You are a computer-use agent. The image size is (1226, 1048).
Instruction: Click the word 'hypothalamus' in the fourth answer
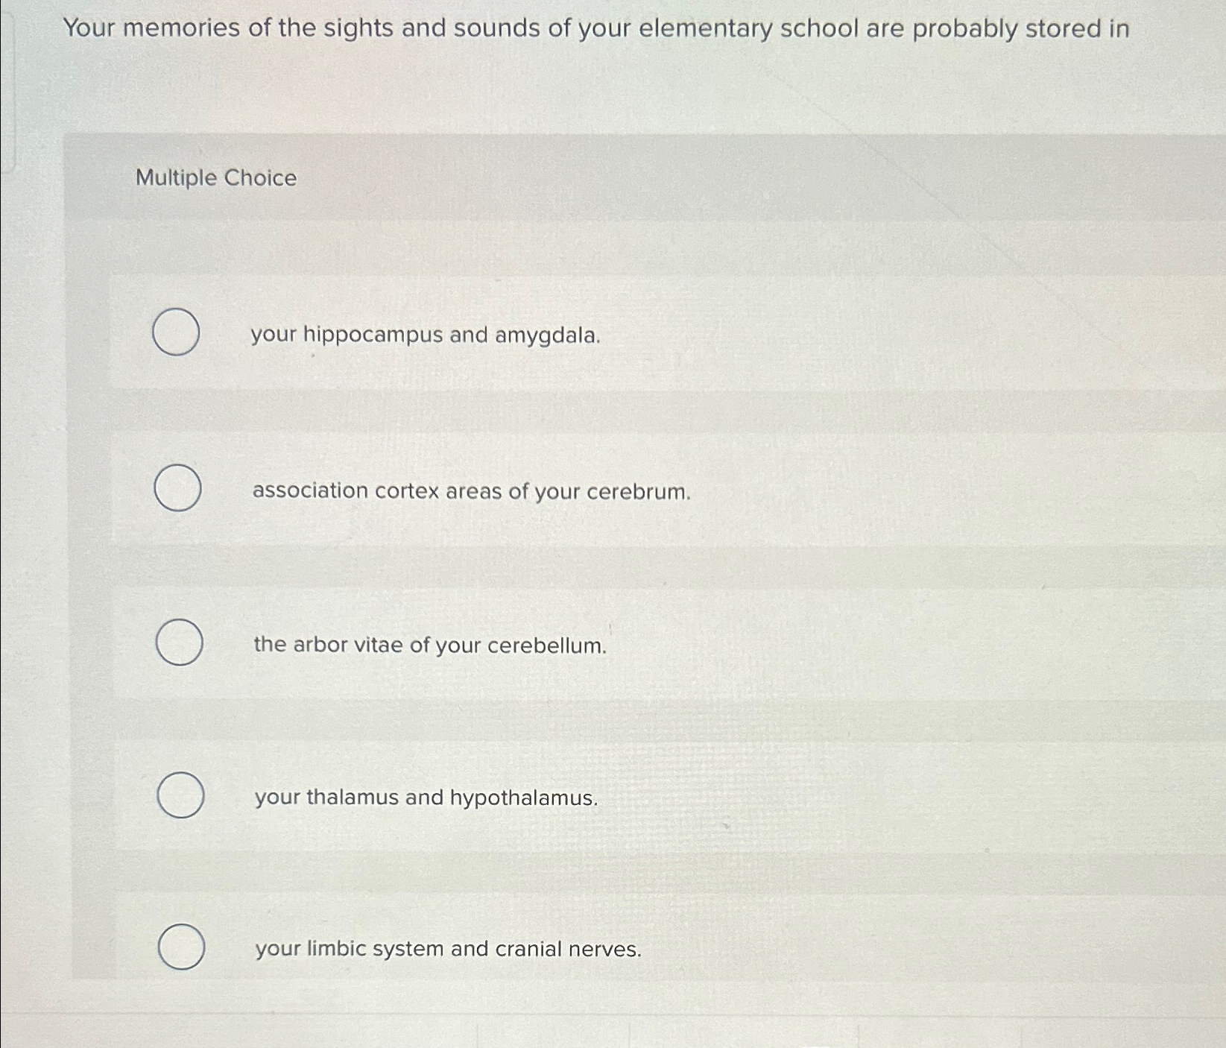click(x=524, y=799)
